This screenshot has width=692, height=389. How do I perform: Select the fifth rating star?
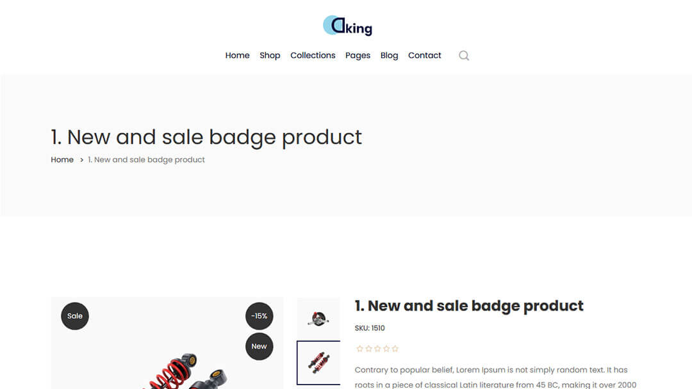click(x=395, y=349)
